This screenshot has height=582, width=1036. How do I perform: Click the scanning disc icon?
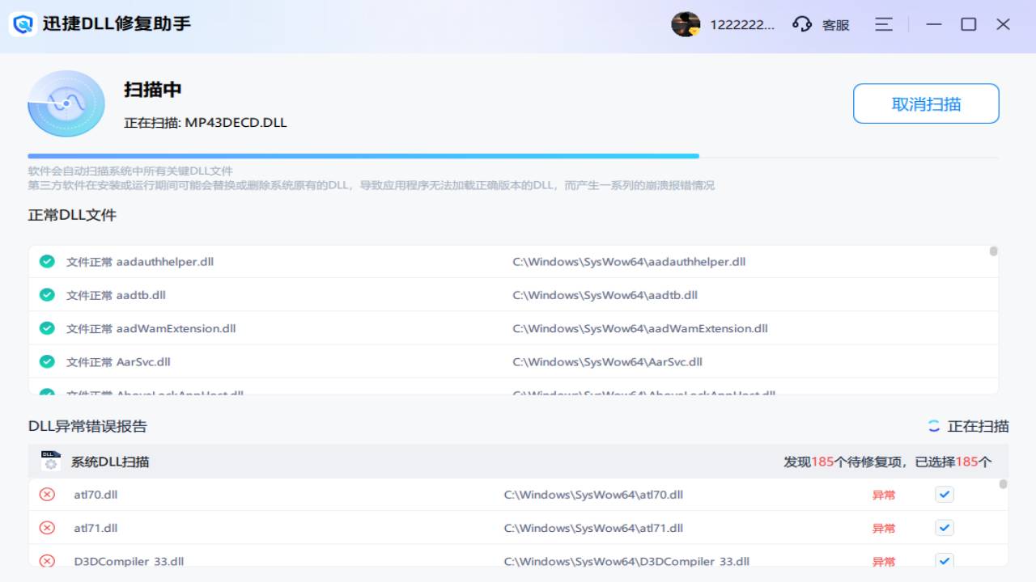click(x=66, y=103)
